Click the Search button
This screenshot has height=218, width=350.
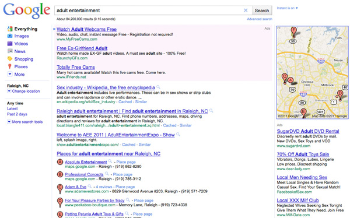(262, 10)
